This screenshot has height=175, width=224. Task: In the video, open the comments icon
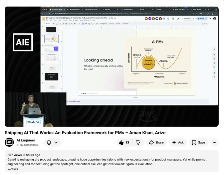[x=173, y=19]
